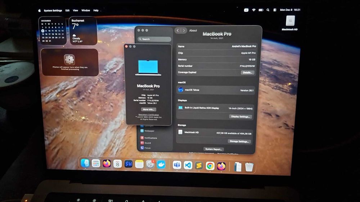Click More Info... in About window
Screen dimensions: 360x202
point(149,109)
